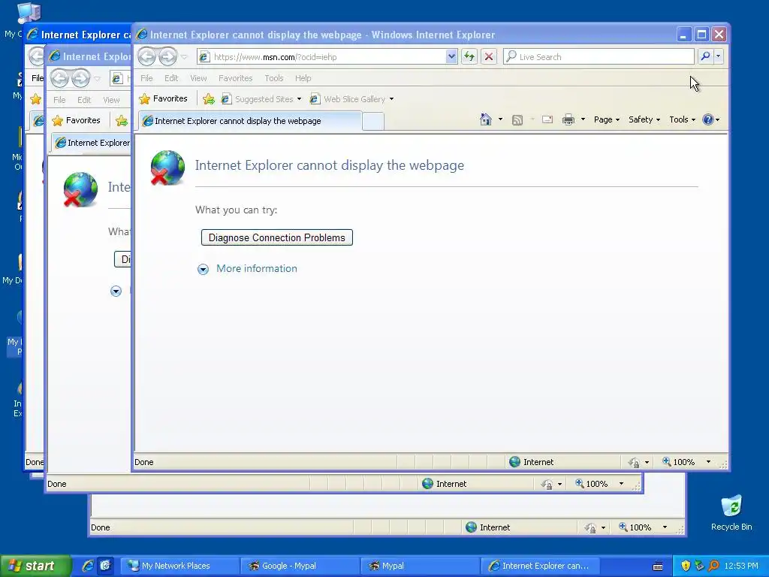
Task: Open the Safety menu in command bar
Action: pos(644,119)
